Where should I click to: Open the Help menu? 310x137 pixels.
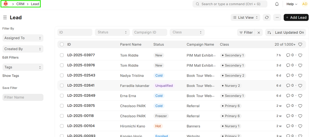coord(292,4)
